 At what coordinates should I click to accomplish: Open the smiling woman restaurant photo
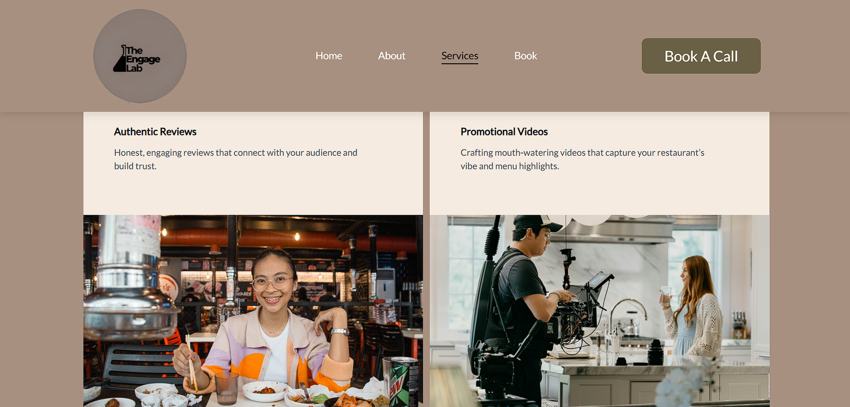tap(253, 311)
